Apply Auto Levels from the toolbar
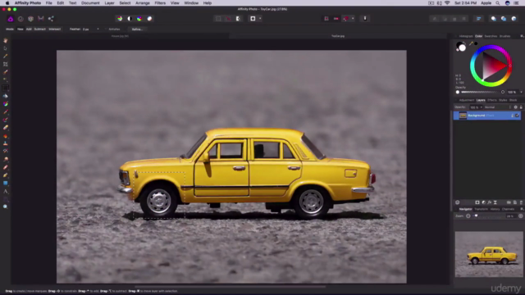Screen dimensions: 525x295 point(120,19)
